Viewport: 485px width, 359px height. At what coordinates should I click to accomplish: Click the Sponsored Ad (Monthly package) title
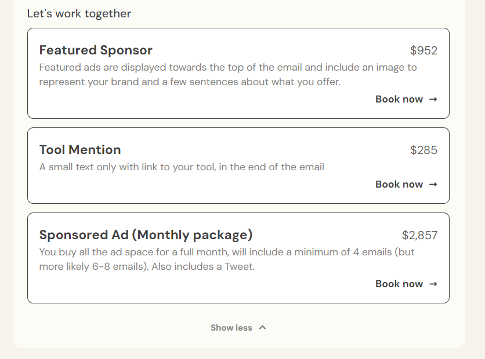tap(146, 235)
